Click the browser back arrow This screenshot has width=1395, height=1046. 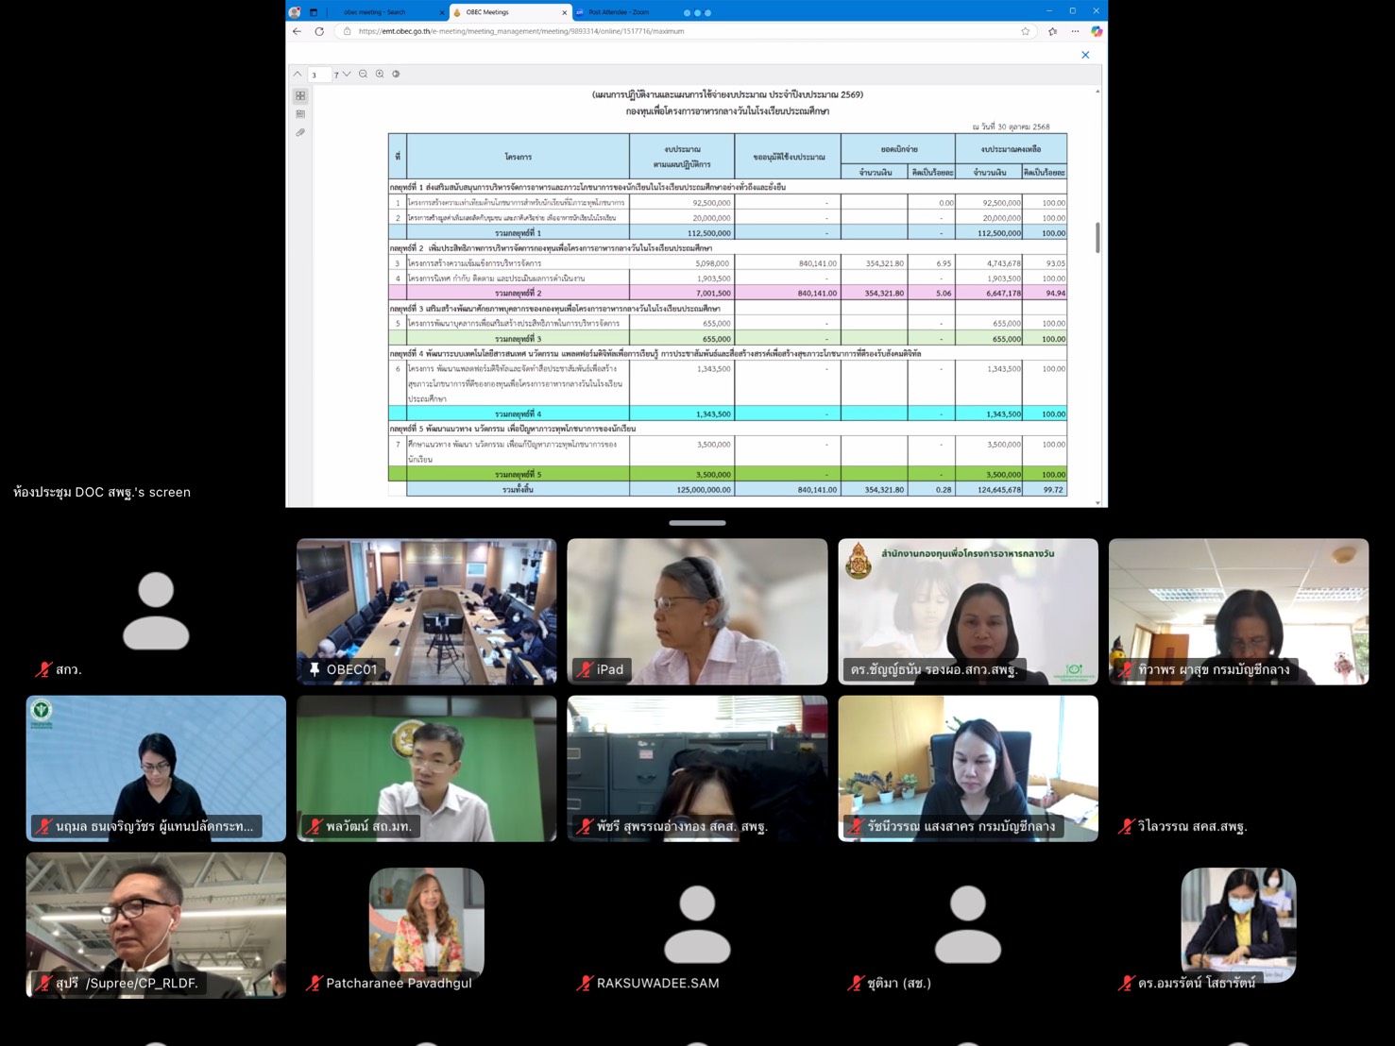[x=298, y=31]
